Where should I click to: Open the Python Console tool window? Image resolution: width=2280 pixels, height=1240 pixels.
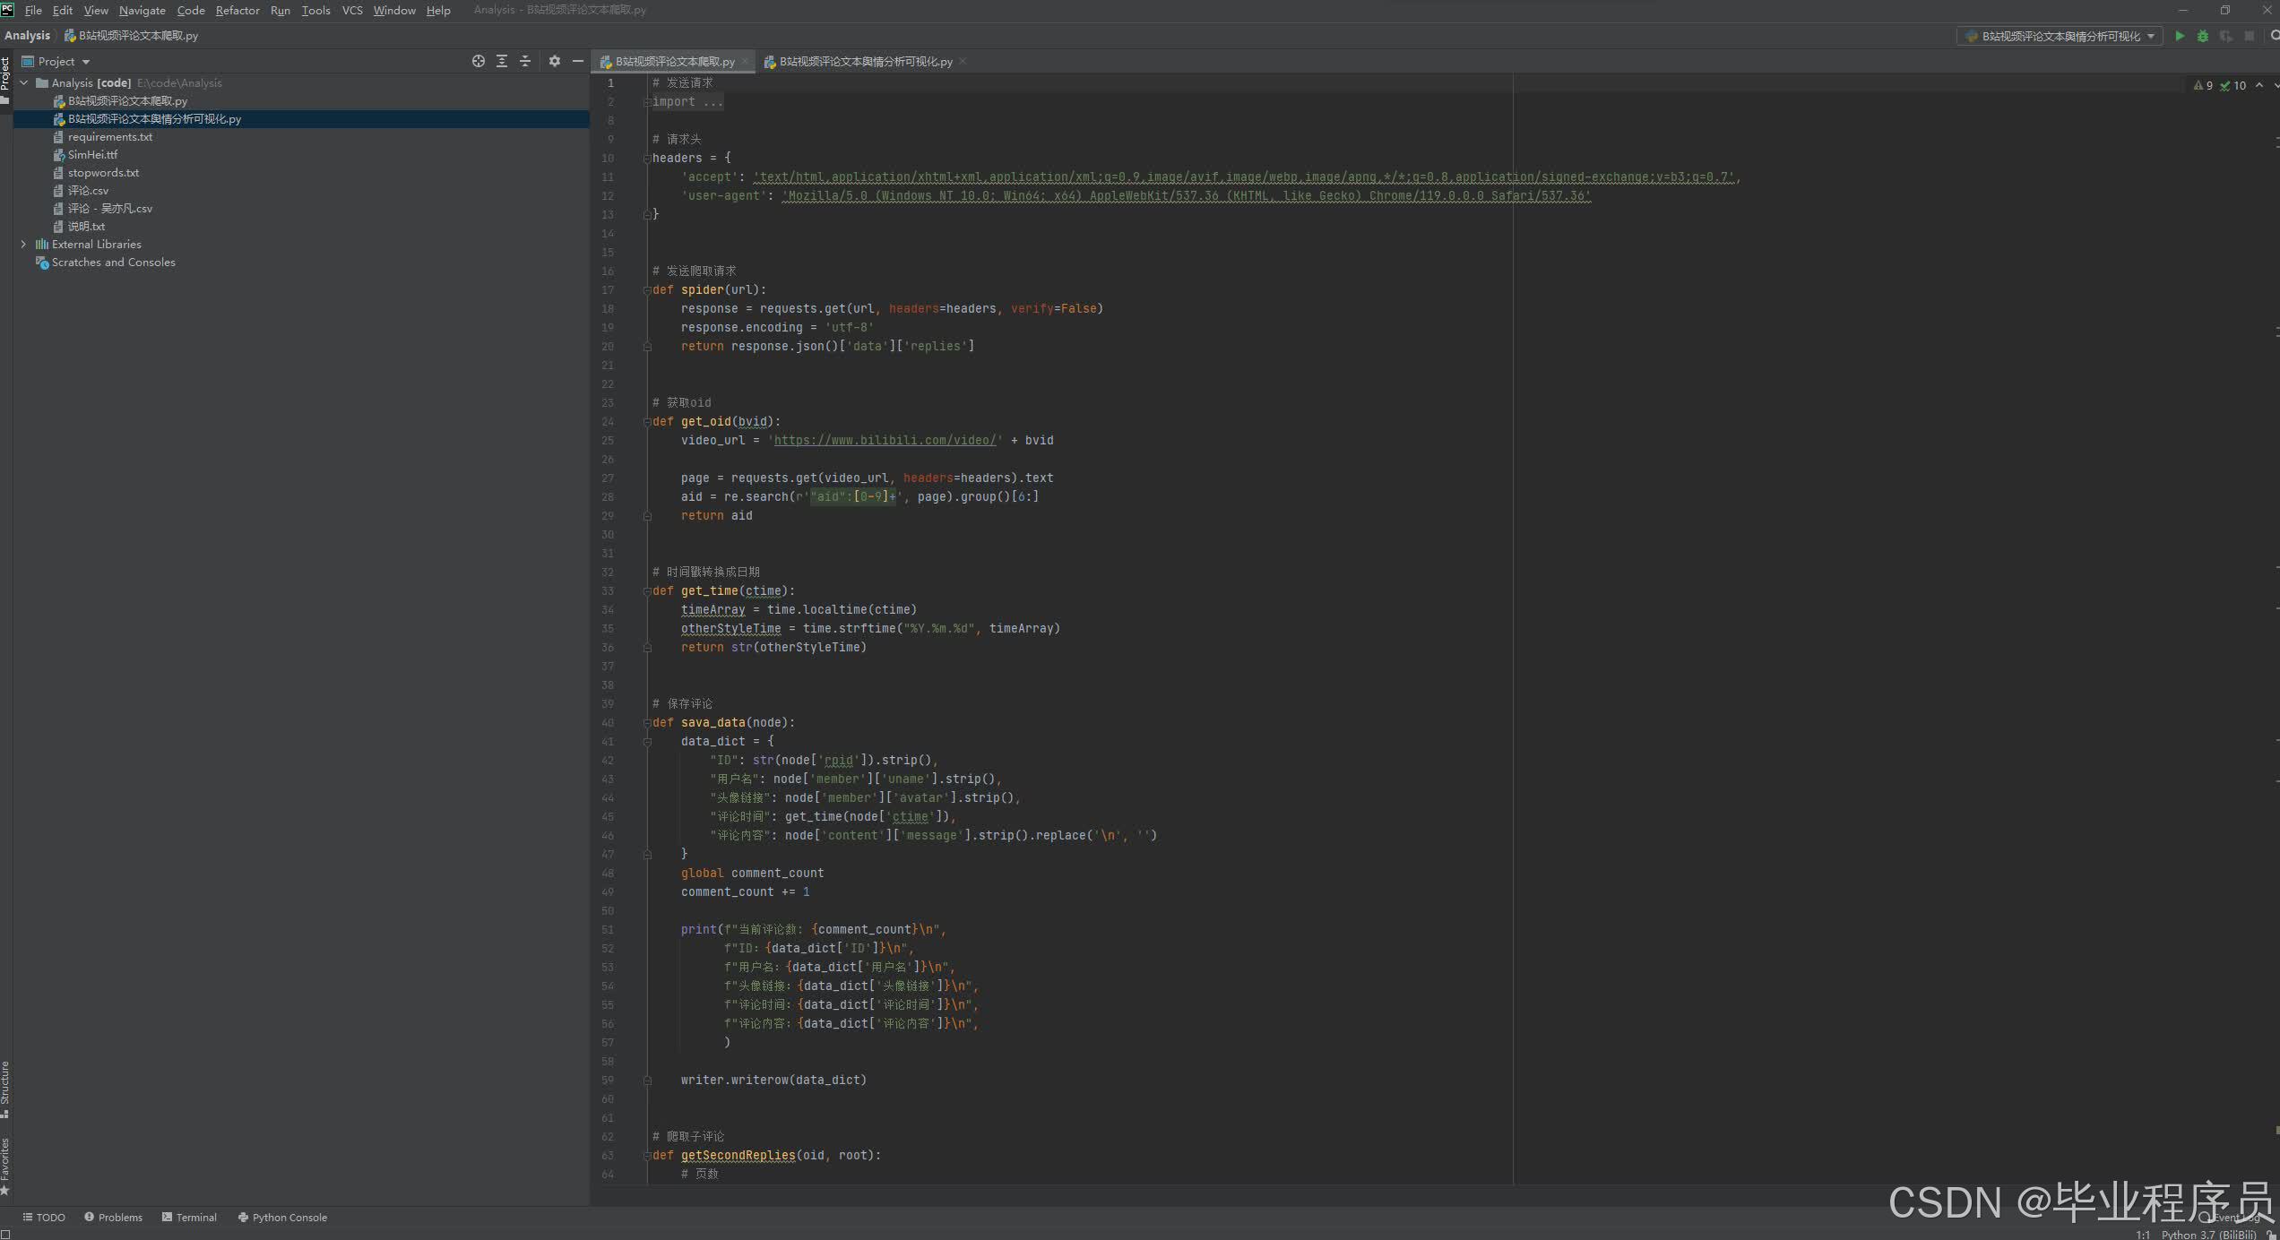click(282, 1217)
